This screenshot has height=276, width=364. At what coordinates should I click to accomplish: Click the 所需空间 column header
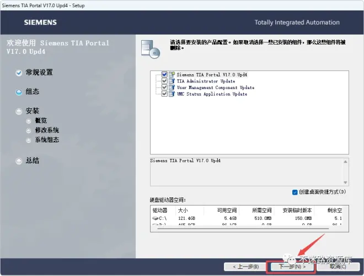262,210
